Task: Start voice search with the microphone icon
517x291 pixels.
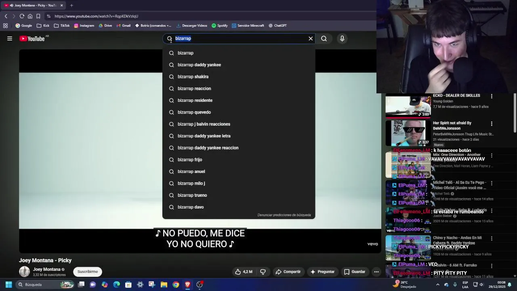Action: (342, 38)
